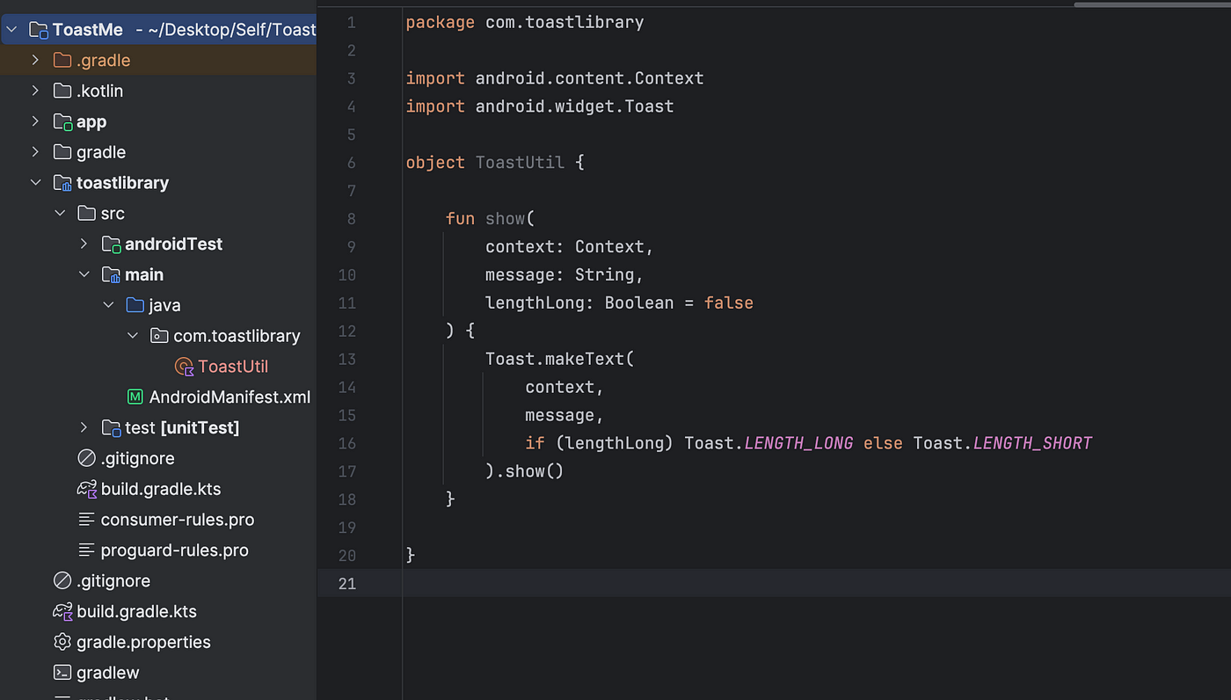Click line number 13 in the gutter

(x=346, y=359)
